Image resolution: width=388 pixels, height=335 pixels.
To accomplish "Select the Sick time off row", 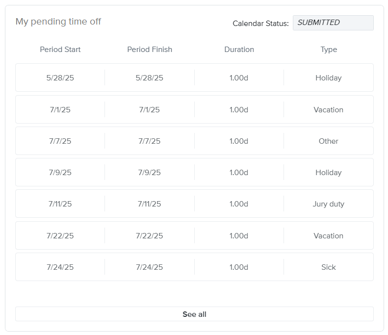I will click(x=194, y=267).
